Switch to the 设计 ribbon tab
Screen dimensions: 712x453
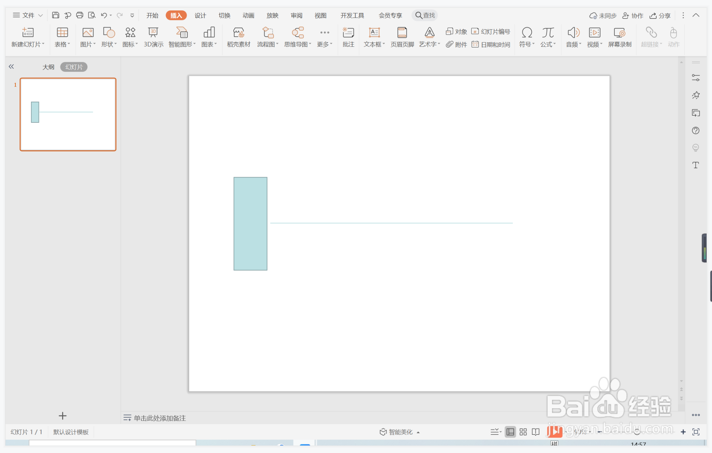200,15
